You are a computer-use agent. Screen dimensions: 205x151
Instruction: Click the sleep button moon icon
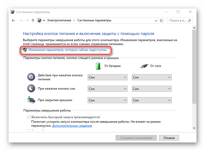[x=31, y=89]
